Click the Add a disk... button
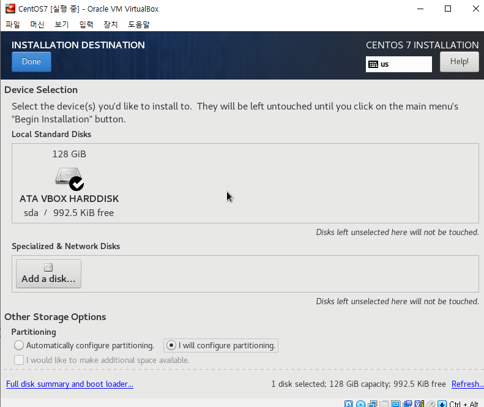This screenshot has height=407, width=484. [48, 274]
